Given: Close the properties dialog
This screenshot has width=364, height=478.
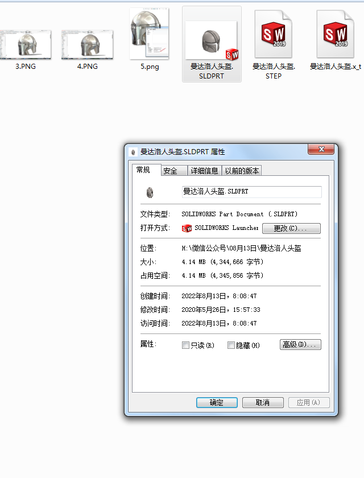Looking at the screenshot, I should tap(321, 149).
